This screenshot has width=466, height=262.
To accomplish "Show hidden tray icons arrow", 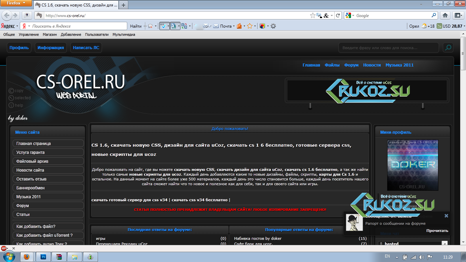I will click(396, 257).
